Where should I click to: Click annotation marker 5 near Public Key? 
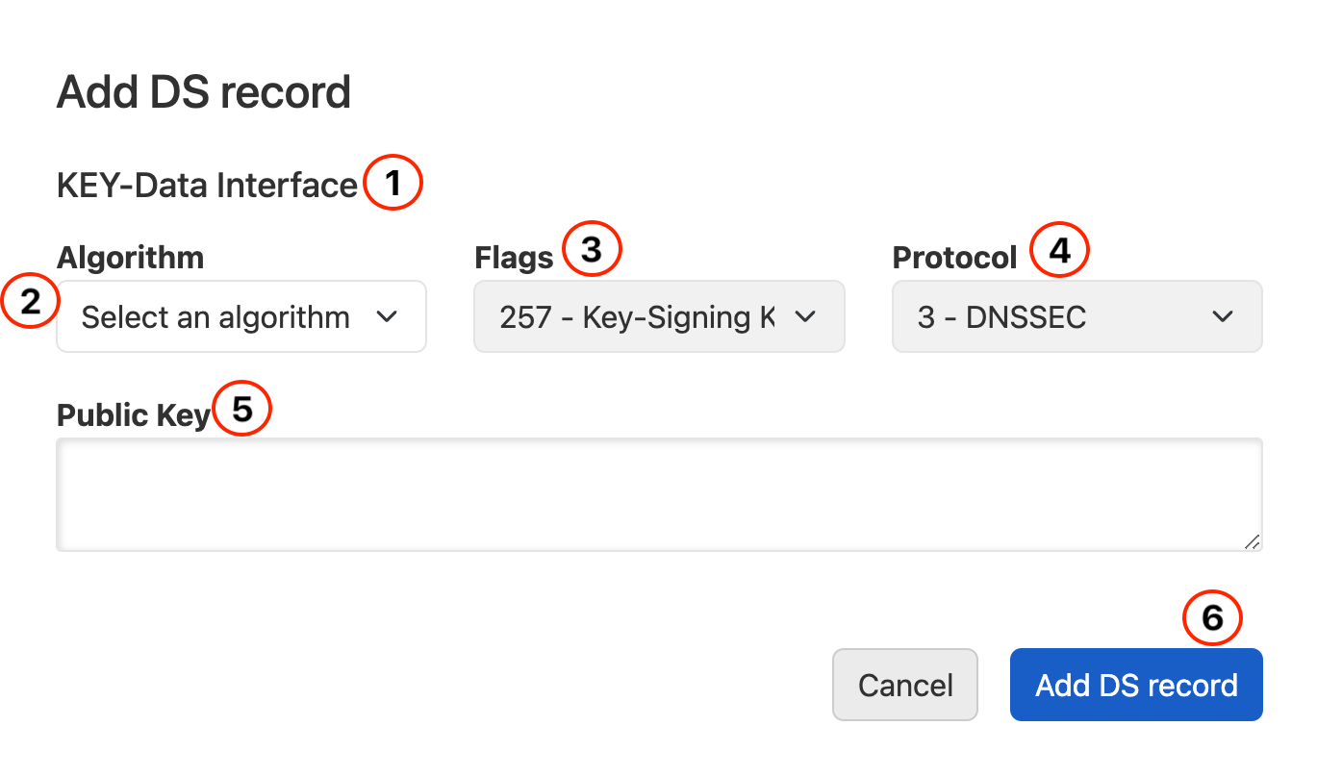[x=241, y=409]
